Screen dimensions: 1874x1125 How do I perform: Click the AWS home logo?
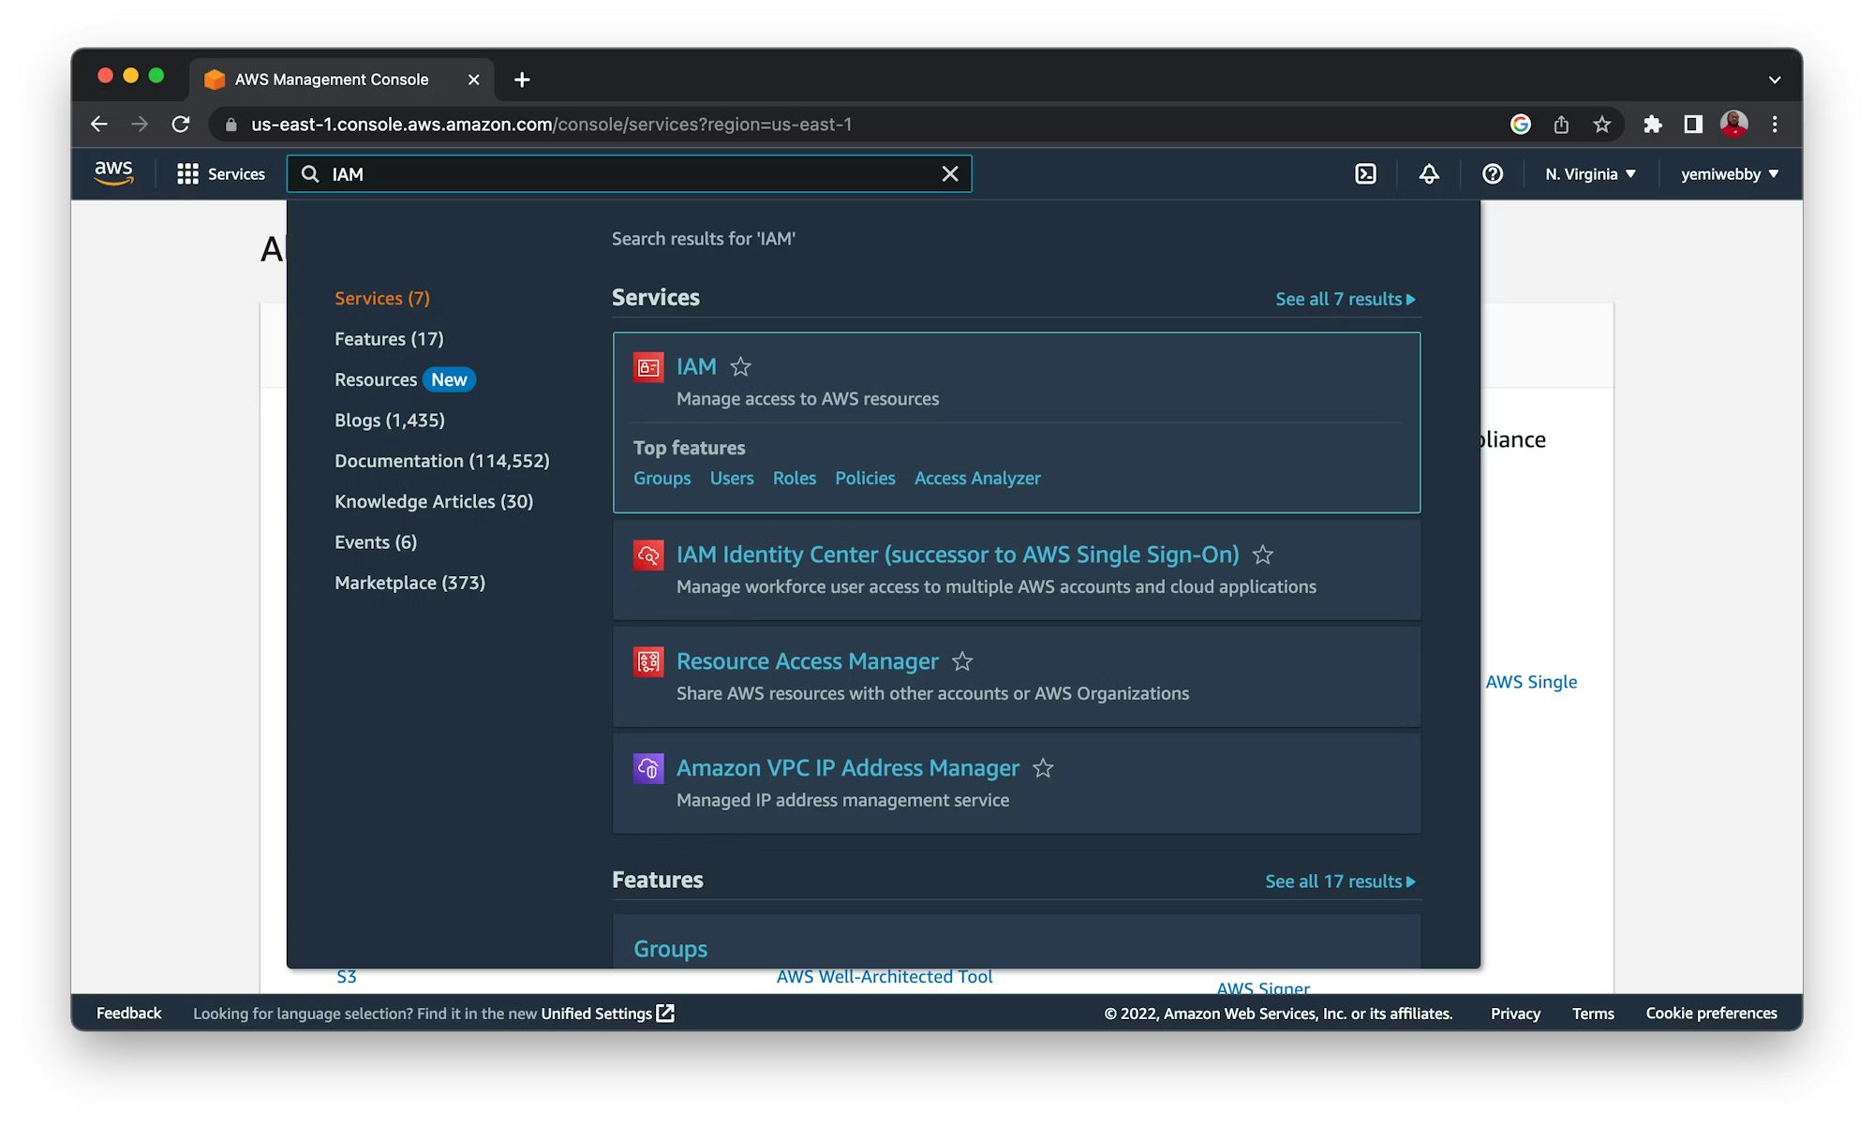(x=112, y=173)
